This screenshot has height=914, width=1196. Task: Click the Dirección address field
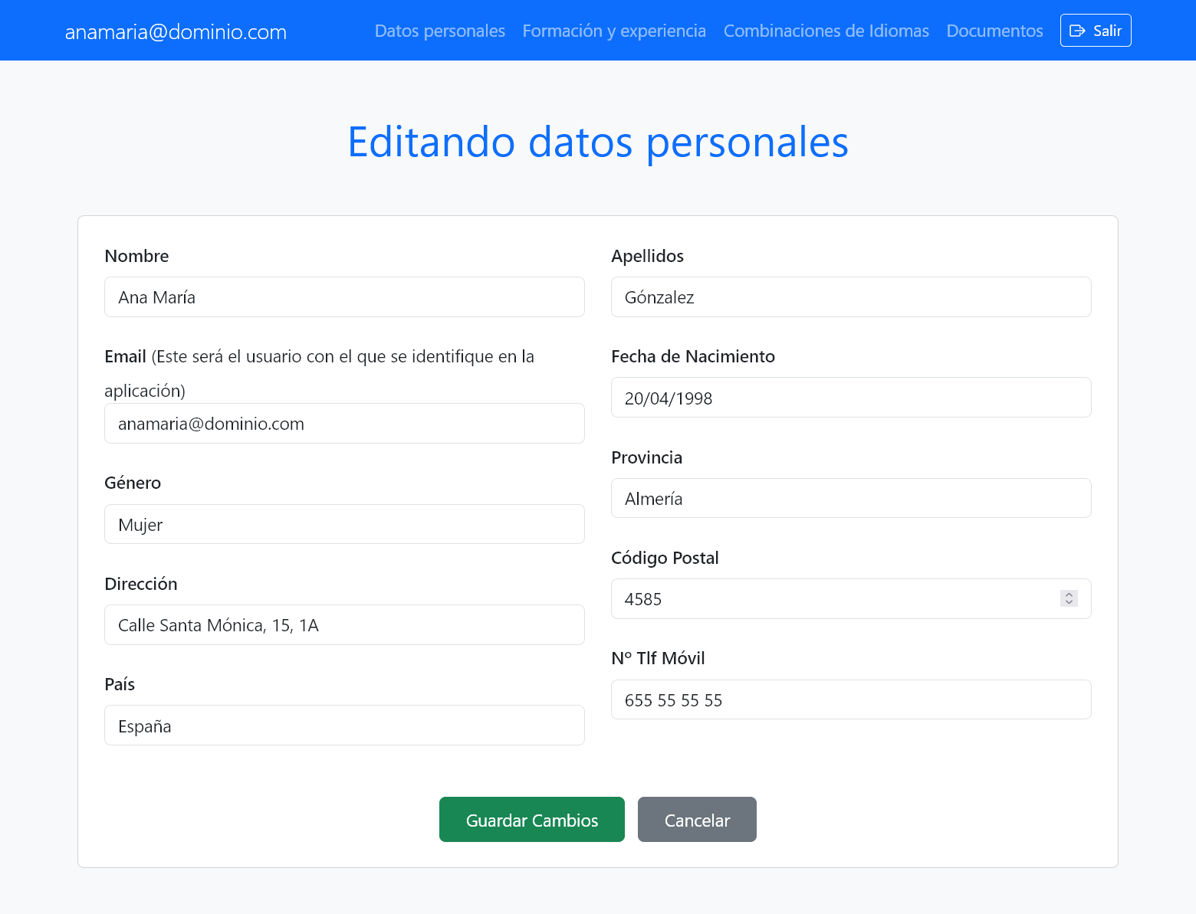tap(344, 625)
